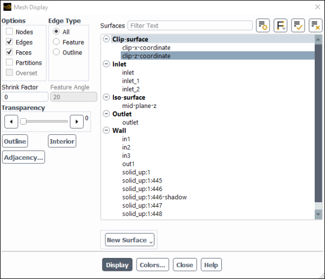This screenshot has height=279, width=325.
Task: Select the Feature edge type radio button
Action: (56, 42)
